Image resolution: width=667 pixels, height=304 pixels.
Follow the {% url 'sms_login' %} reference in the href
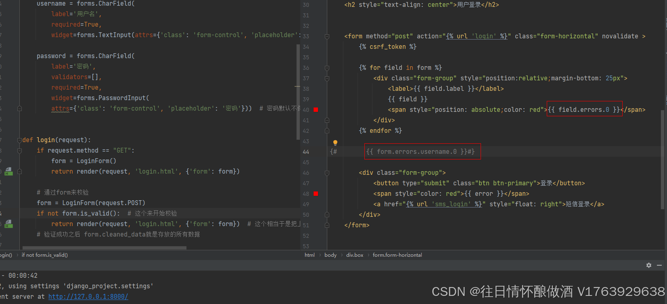pyautogui.click(x=444, y=204)
